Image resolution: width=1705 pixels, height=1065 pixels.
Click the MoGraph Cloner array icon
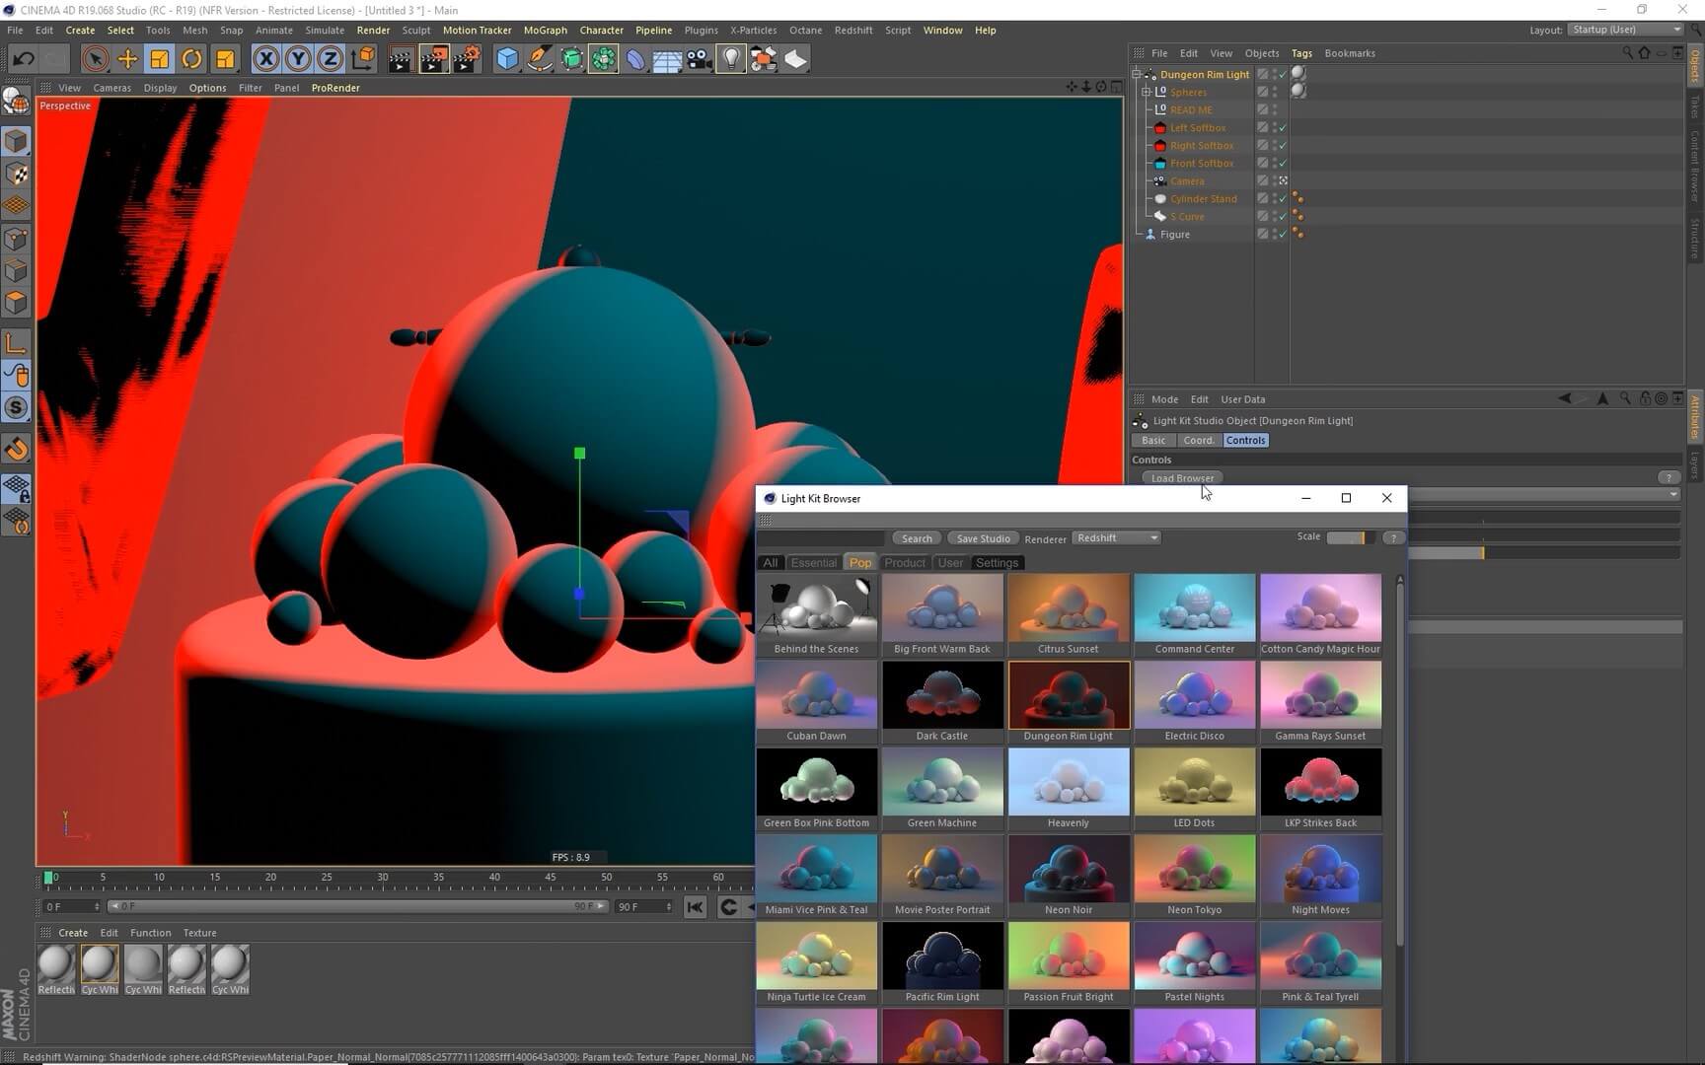click(604, 59)
